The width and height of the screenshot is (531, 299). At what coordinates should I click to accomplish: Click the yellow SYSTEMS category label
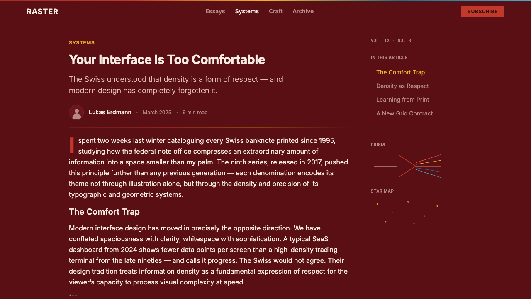pos(82,43)
